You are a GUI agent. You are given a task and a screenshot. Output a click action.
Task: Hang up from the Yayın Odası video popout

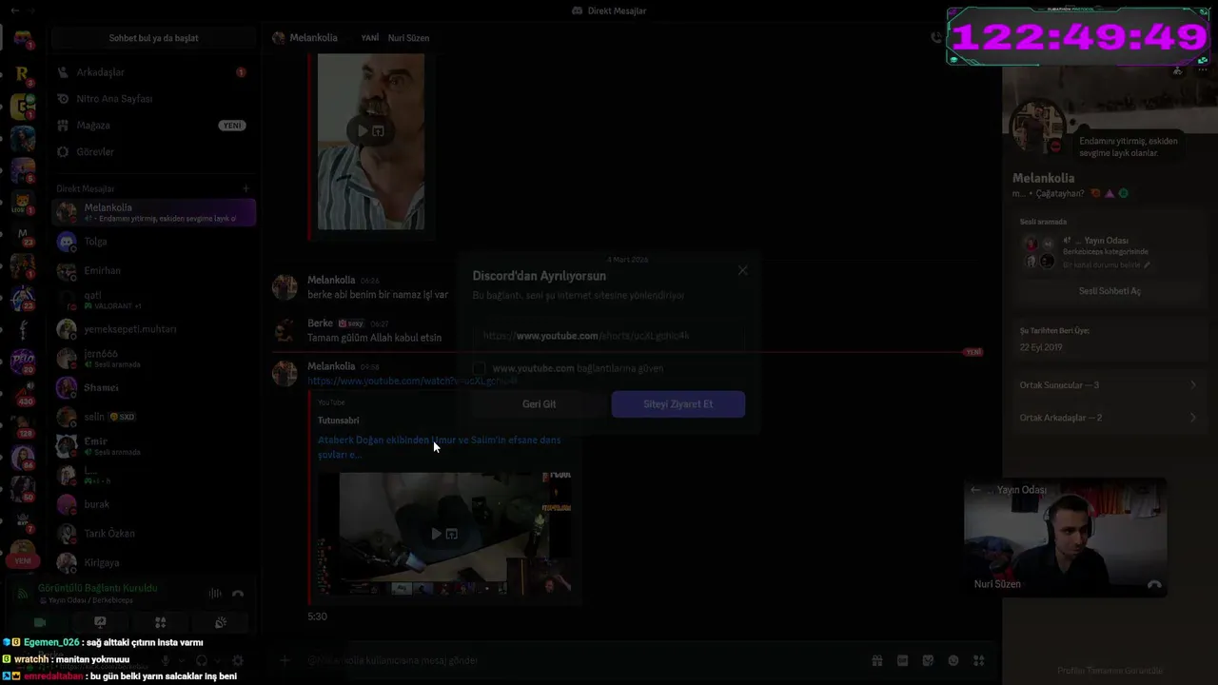click(1153, 585)
